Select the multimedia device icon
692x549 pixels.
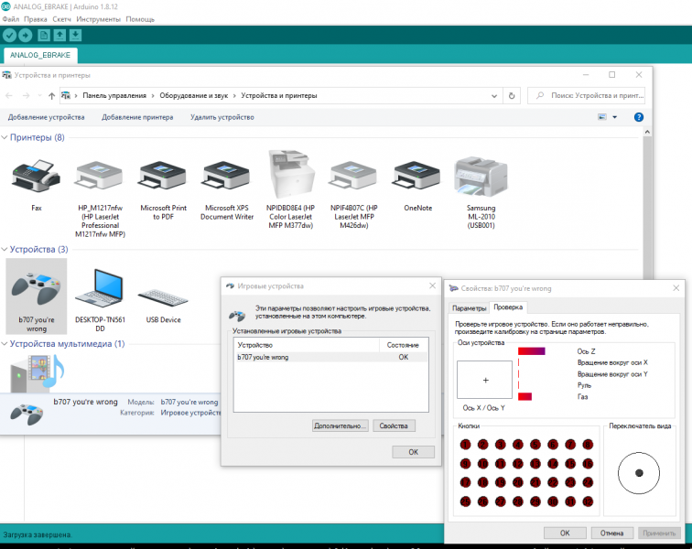tap(38, 373)
